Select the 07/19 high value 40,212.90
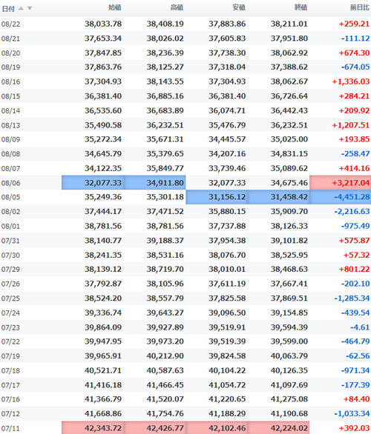Image resolution: width=371 pixels, height=434 pixels. click(x=165, y=356)
